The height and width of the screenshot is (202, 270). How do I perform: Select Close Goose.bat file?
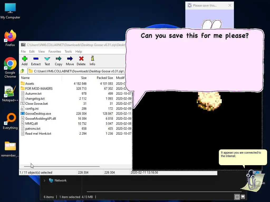click(36, 104)
